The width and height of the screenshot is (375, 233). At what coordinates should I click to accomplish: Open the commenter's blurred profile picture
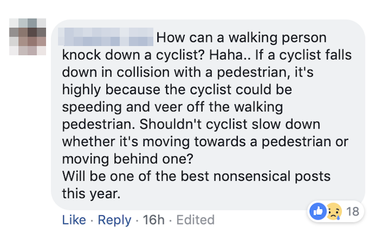coord(28,37)
